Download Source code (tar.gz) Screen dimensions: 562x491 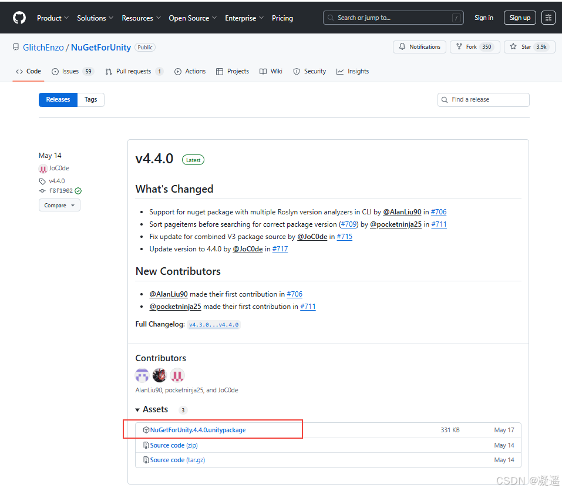coord(177,460)
